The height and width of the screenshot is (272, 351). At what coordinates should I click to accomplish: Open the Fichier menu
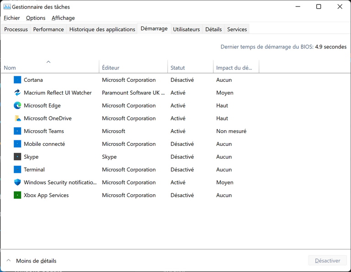click(x=12, y=18)
